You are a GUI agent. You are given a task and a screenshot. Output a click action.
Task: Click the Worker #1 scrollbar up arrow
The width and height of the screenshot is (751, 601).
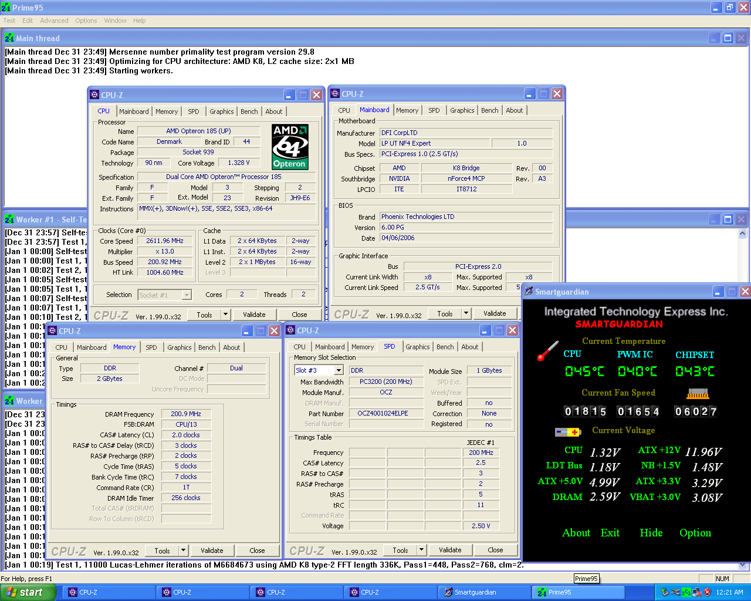tap(742, 233)
